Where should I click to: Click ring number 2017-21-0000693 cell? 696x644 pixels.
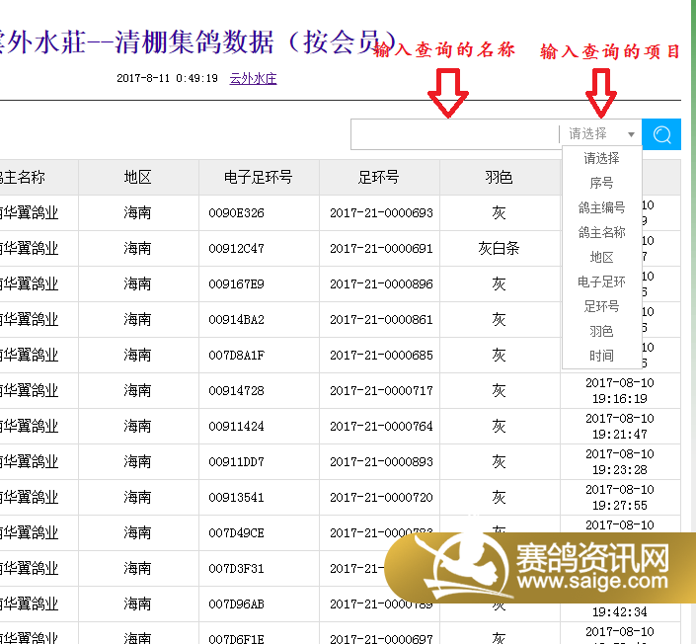(381, 213)
